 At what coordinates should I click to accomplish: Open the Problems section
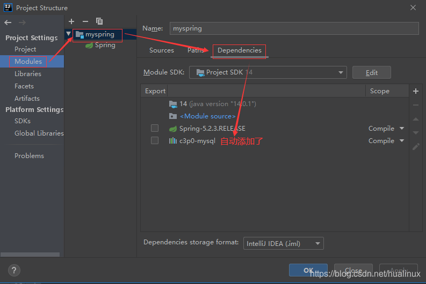click(30, 156)
